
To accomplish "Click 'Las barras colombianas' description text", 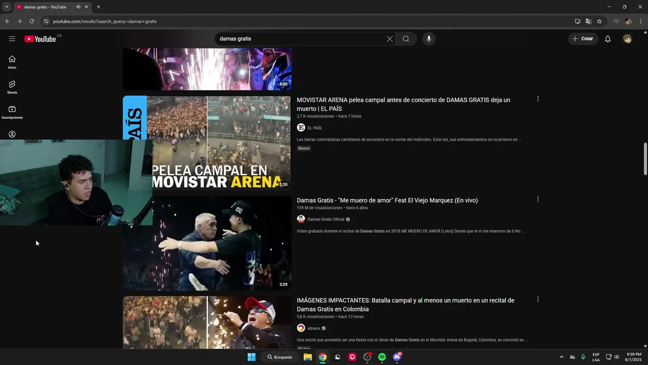I will [x=409, y=139].
